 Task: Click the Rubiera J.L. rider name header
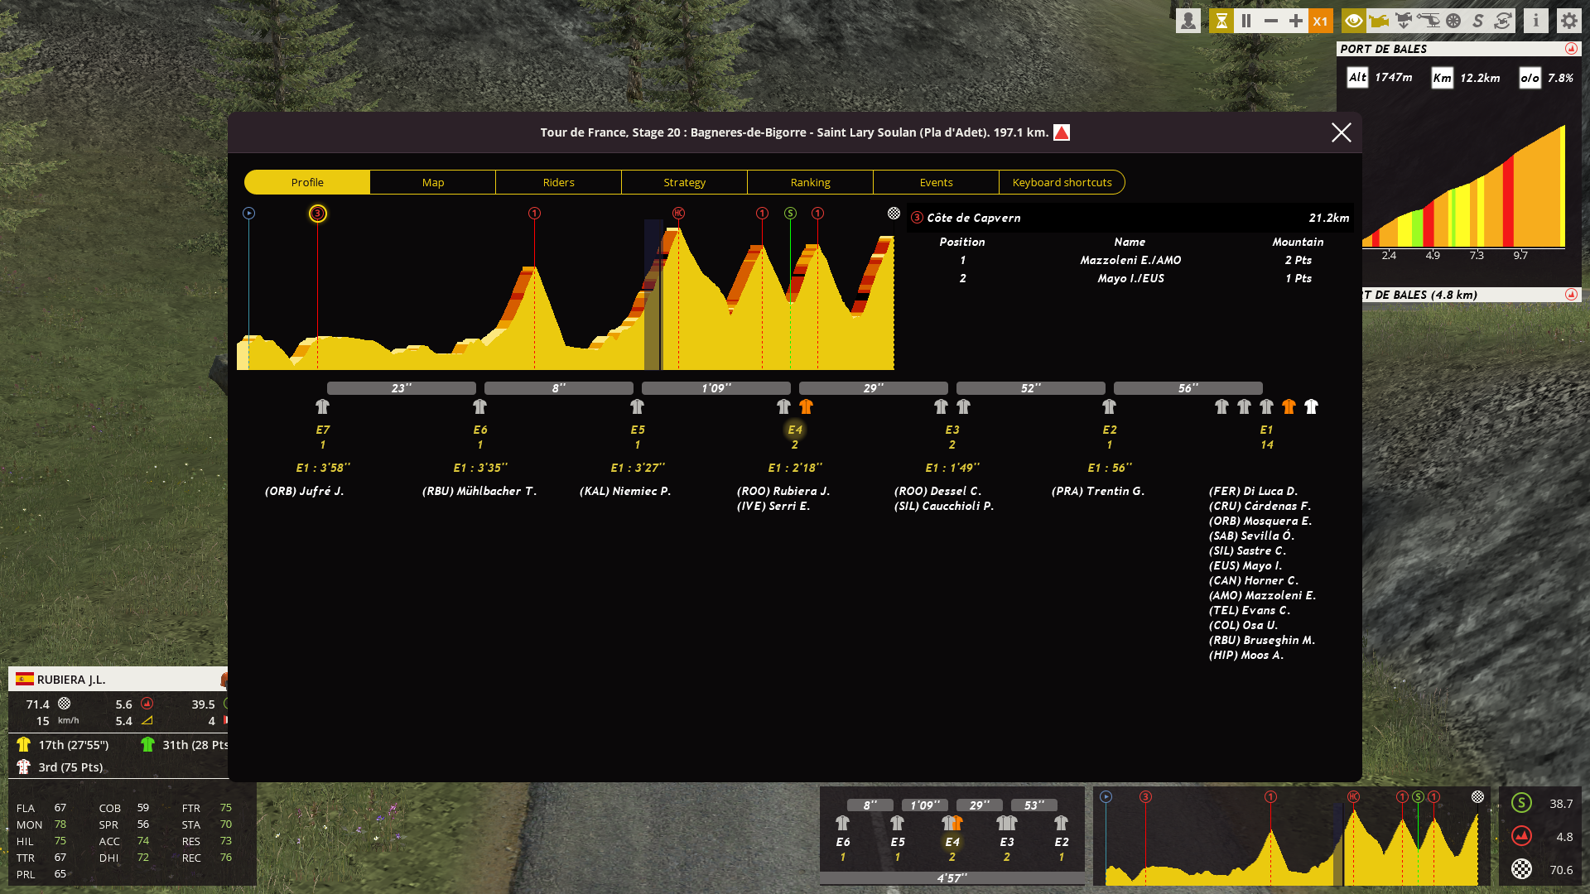(x=71, y=680)
